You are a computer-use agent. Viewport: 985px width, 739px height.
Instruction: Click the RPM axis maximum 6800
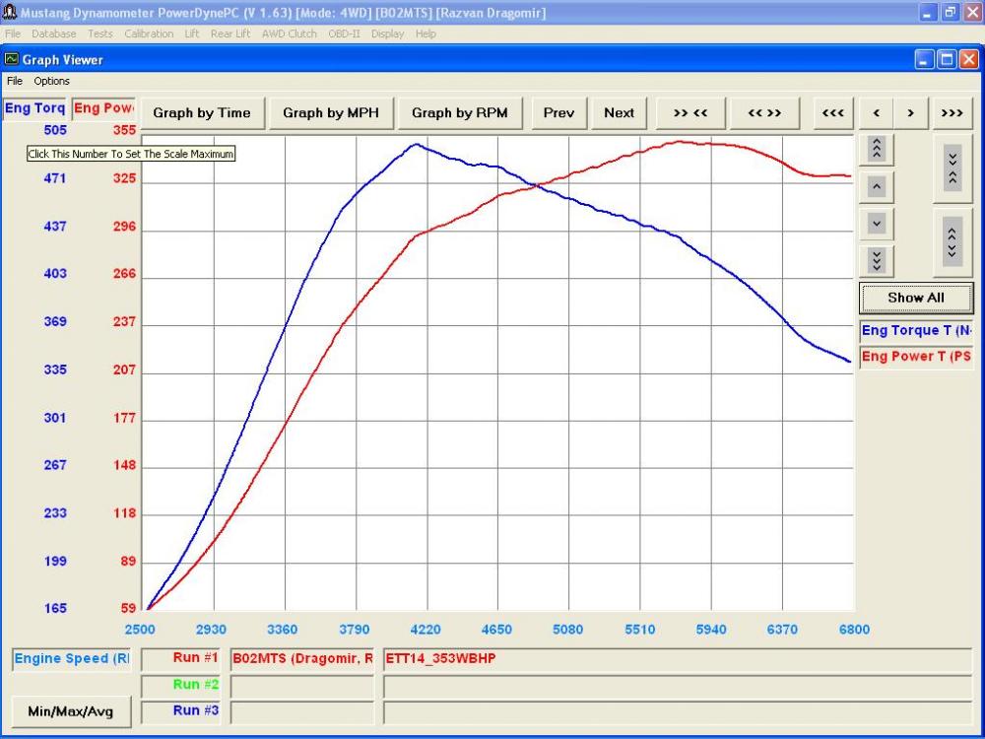point(854,630)
